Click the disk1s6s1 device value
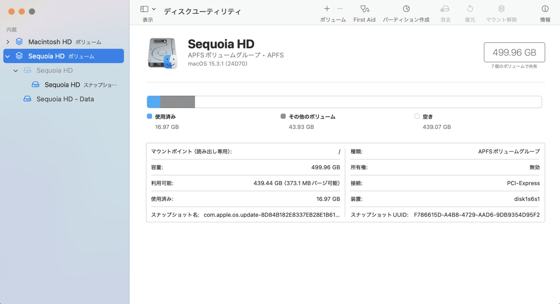 pos(527,199)
